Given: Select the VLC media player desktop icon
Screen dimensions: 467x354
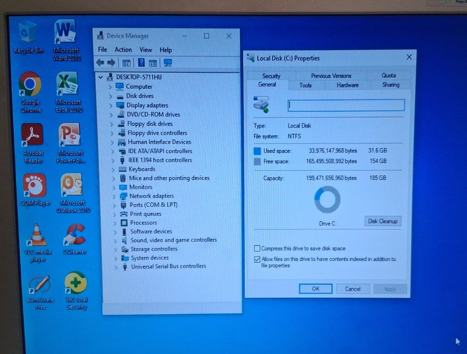Looking at the screenshot, I should [x=37, y=235].
